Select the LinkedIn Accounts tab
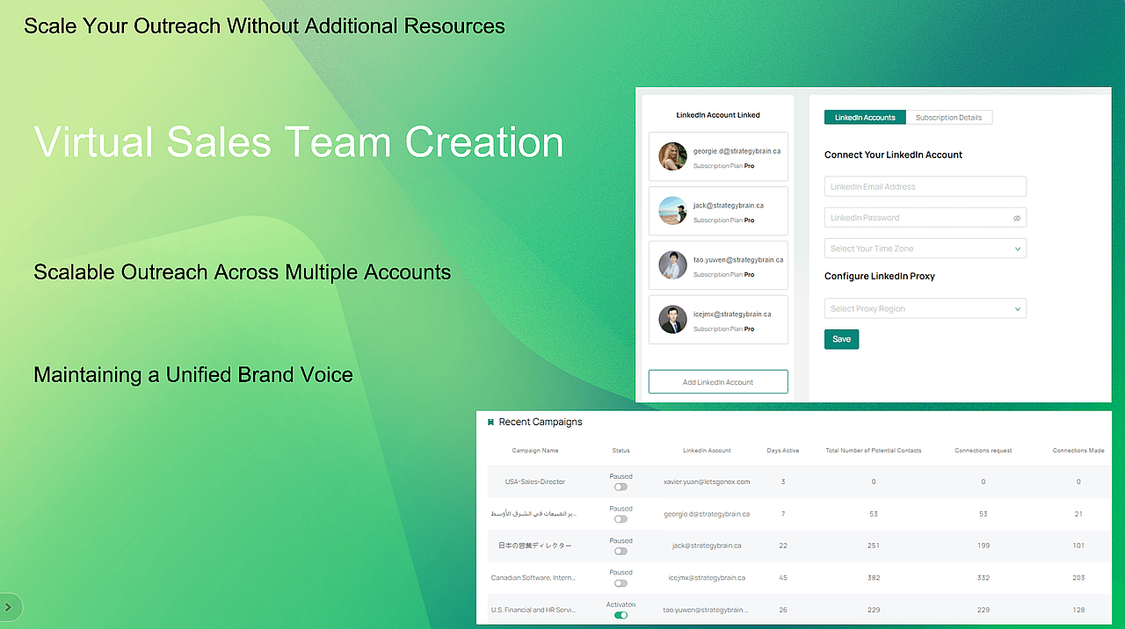The height and width of the screenshot is (629, 1125). [x=865, y=117]
